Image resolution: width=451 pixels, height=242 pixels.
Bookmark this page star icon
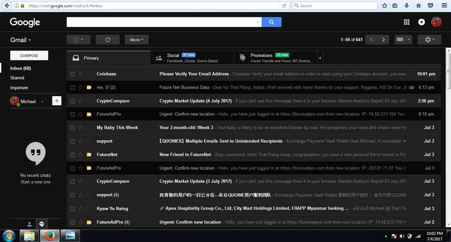(384, 6)
